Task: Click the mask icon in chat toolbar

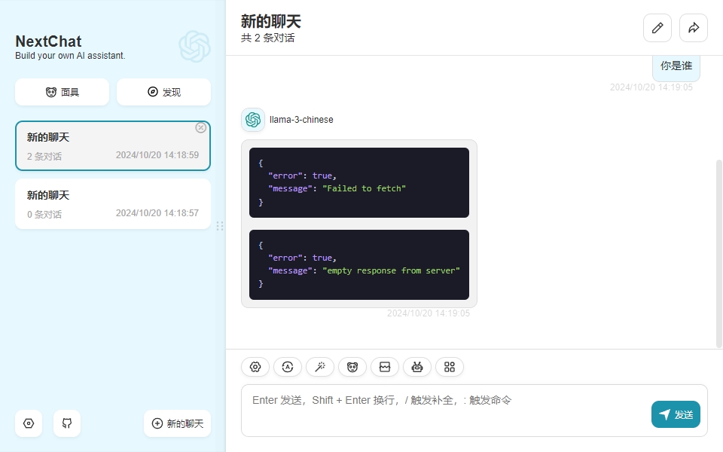Action: click(x=352, y=367)
